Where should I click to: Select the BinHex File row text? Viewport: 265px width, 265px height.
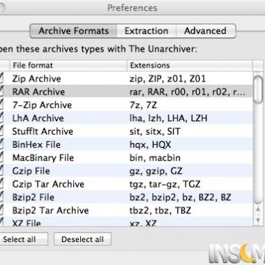point(36,144)
